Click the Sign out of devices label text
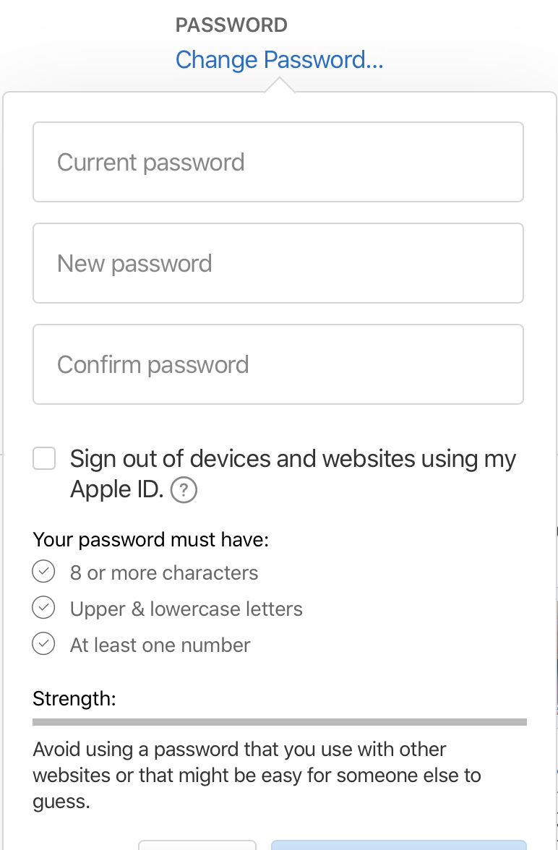Viewport: 558px width, 850px height. 293,459
